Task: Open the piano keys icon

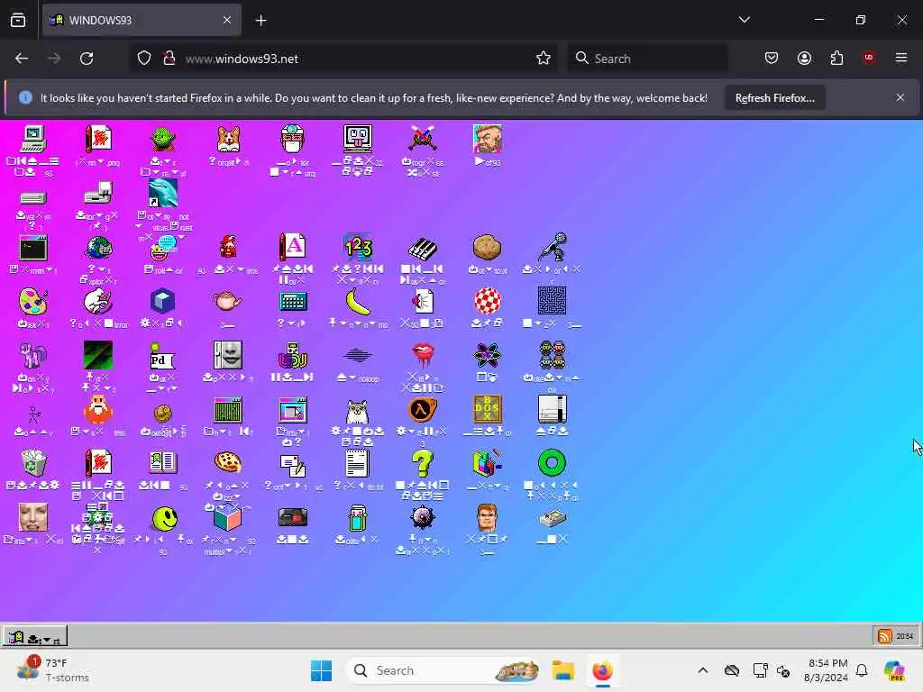Action: [x=423, y=248]
